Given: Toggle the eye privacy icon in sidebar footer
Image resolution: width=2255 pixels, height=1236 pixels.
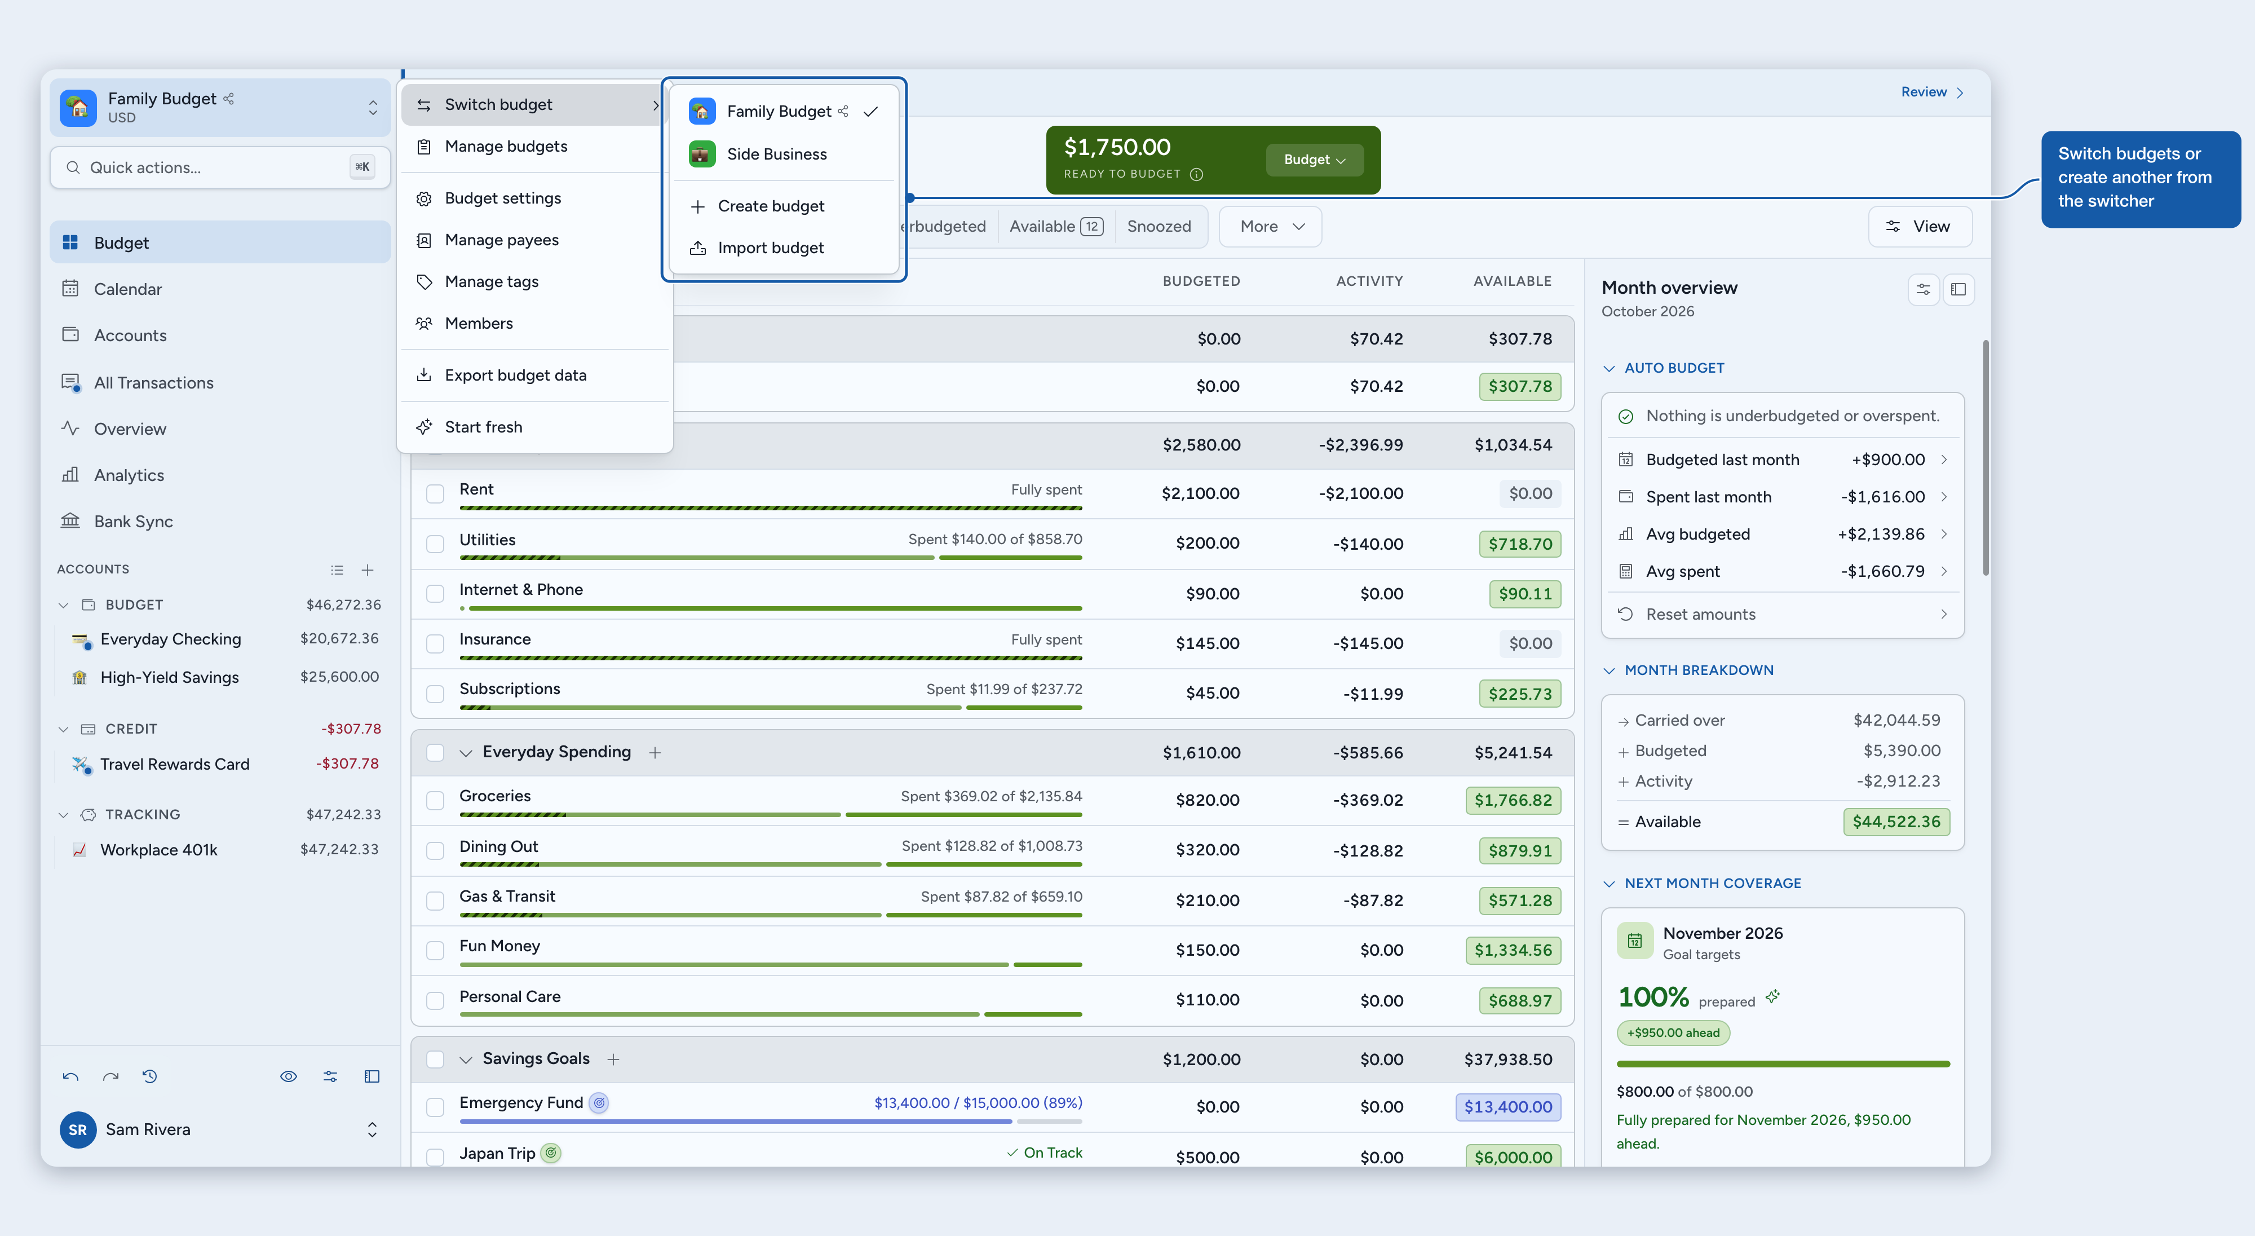Looking at the screenshot, I should [289, 1076].
